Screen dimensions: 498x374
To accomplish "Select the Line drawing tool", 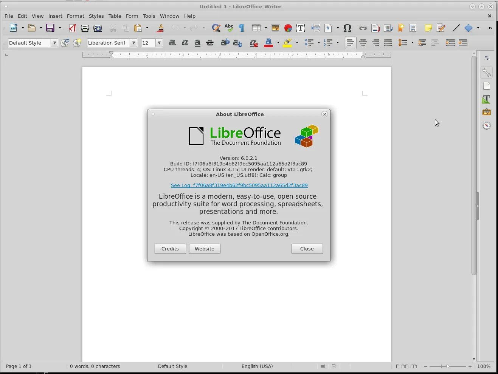I will [456, 28].
